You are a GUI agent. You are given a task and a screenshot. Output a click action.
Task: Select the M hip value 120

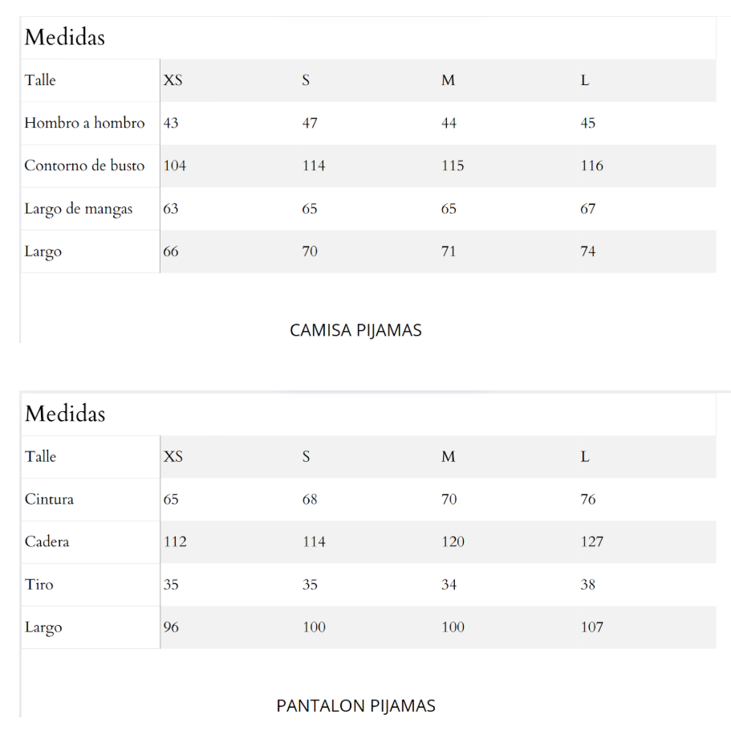click(453, 541)
